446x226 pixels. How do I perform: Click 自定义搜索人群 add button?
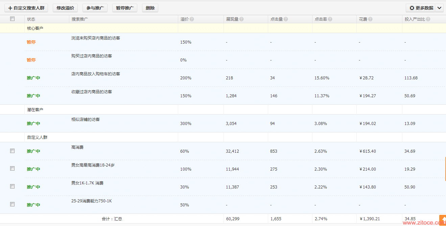26,8
